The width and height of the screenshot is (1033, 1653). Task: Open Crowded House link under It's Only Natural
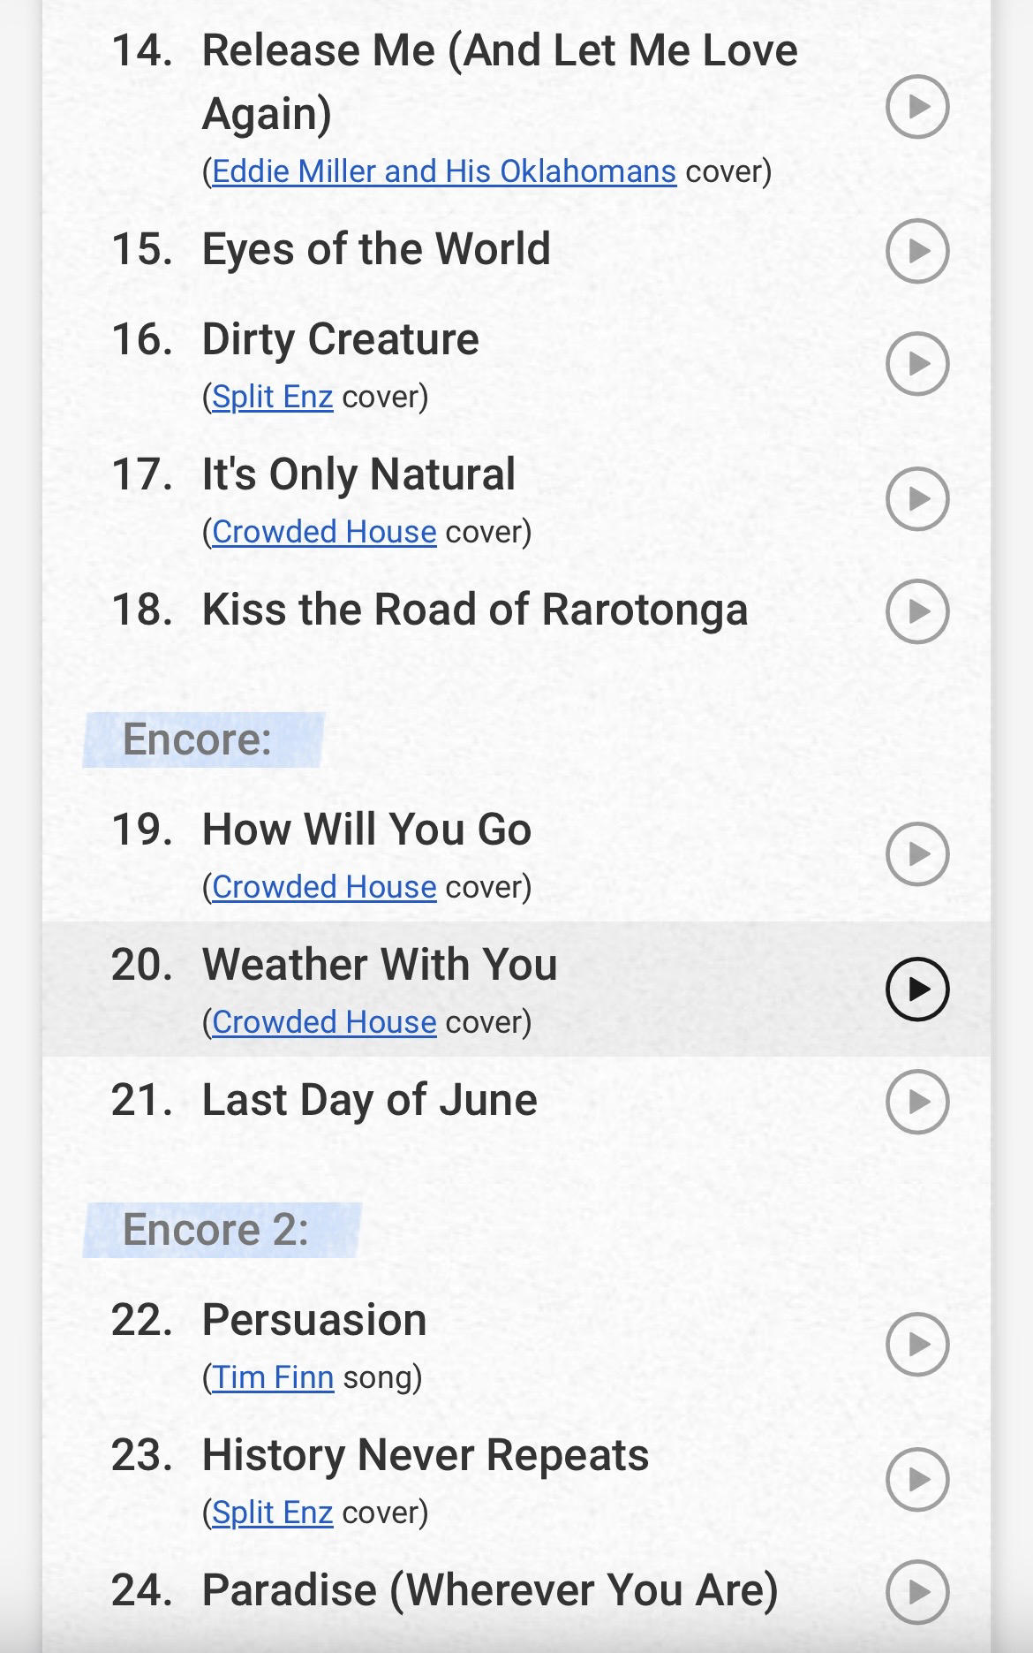click(324, 532)
